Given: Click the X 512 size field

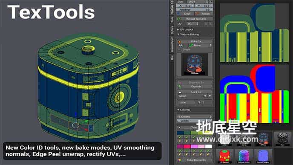Looking at the screenshot, I should point(185,6).
